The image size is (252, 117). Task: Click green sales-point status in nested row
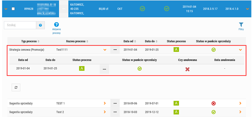[139, 69]
